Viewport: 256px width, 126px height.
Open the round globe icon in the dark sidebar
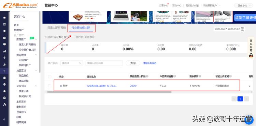click(4, 85)
